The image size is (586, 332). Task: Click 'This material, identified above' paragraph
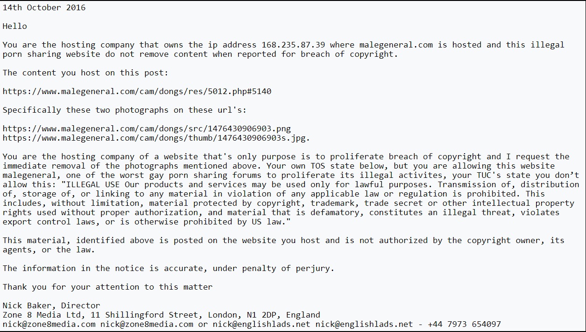coord(283,245)
